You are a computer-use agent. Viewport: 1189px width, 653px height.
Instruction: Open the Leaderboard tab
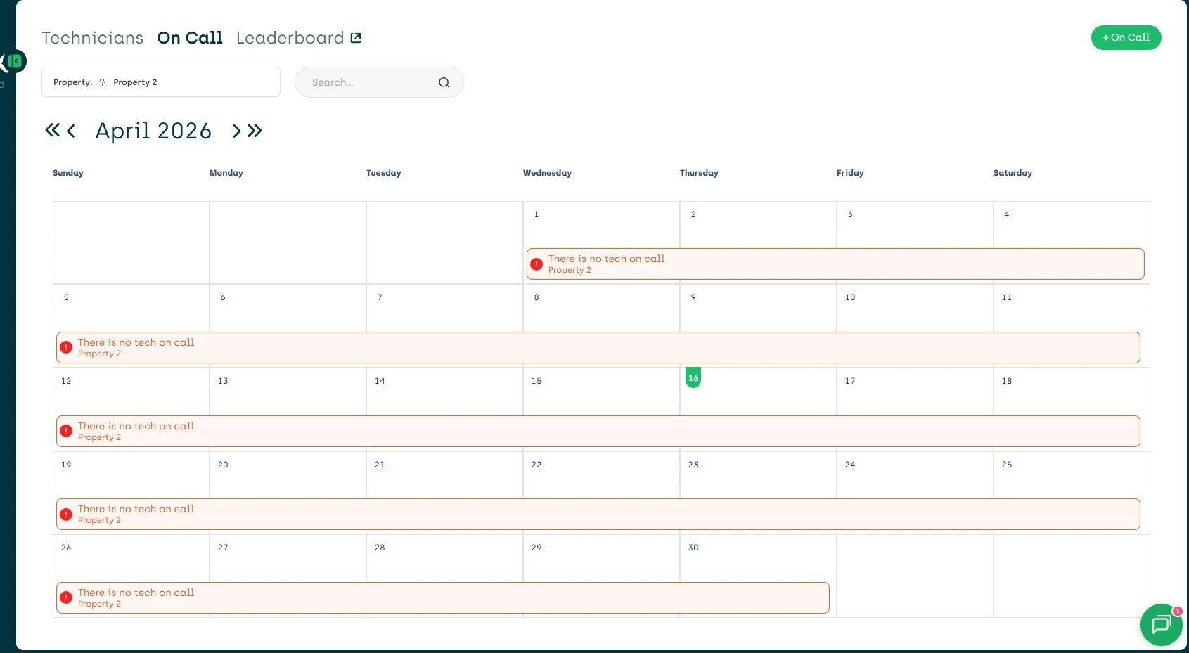290,38
